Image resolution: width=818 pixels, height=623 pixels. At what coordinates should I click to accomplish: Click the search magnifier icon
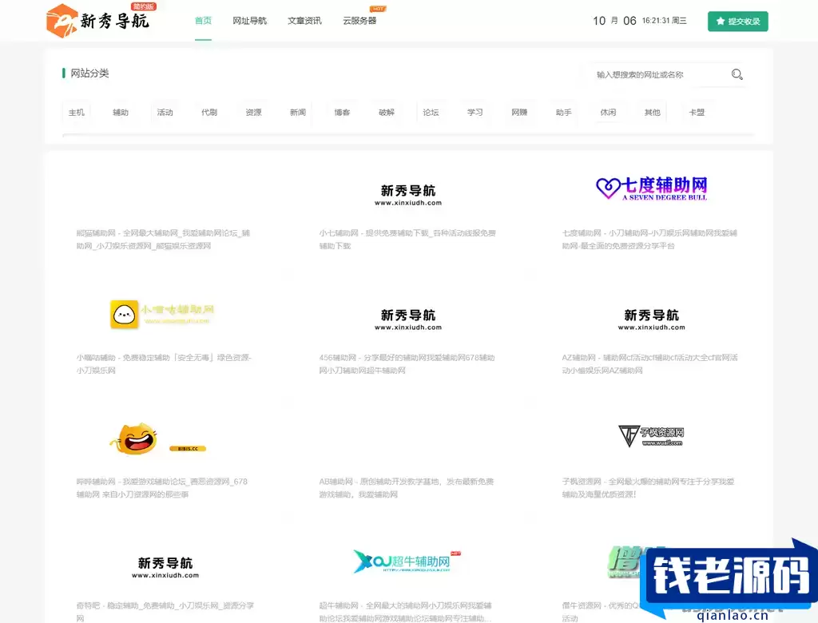(x=737, y=74)
